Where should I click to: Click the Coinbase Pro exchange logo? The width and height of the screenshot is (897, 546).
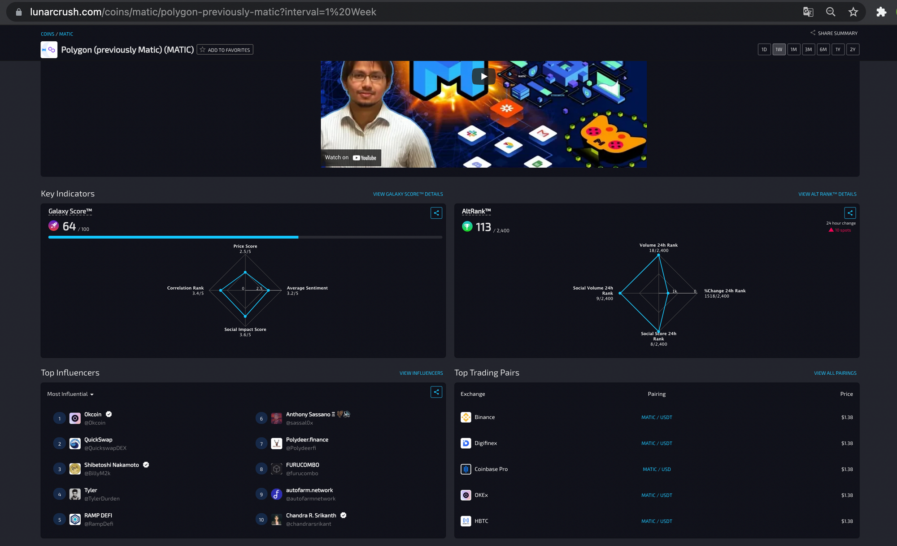[x=466, y=469]
